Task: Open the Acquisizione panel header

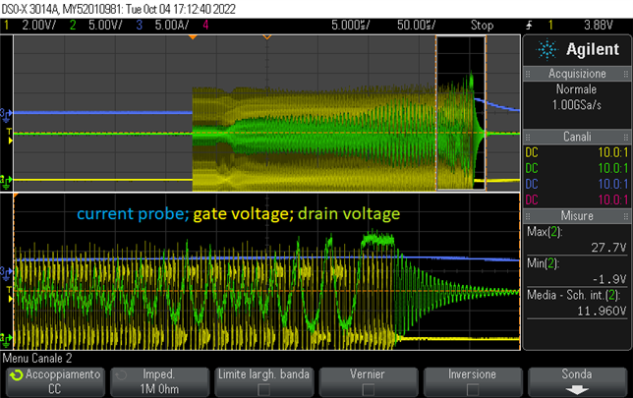Action: [x=577, y=74]
